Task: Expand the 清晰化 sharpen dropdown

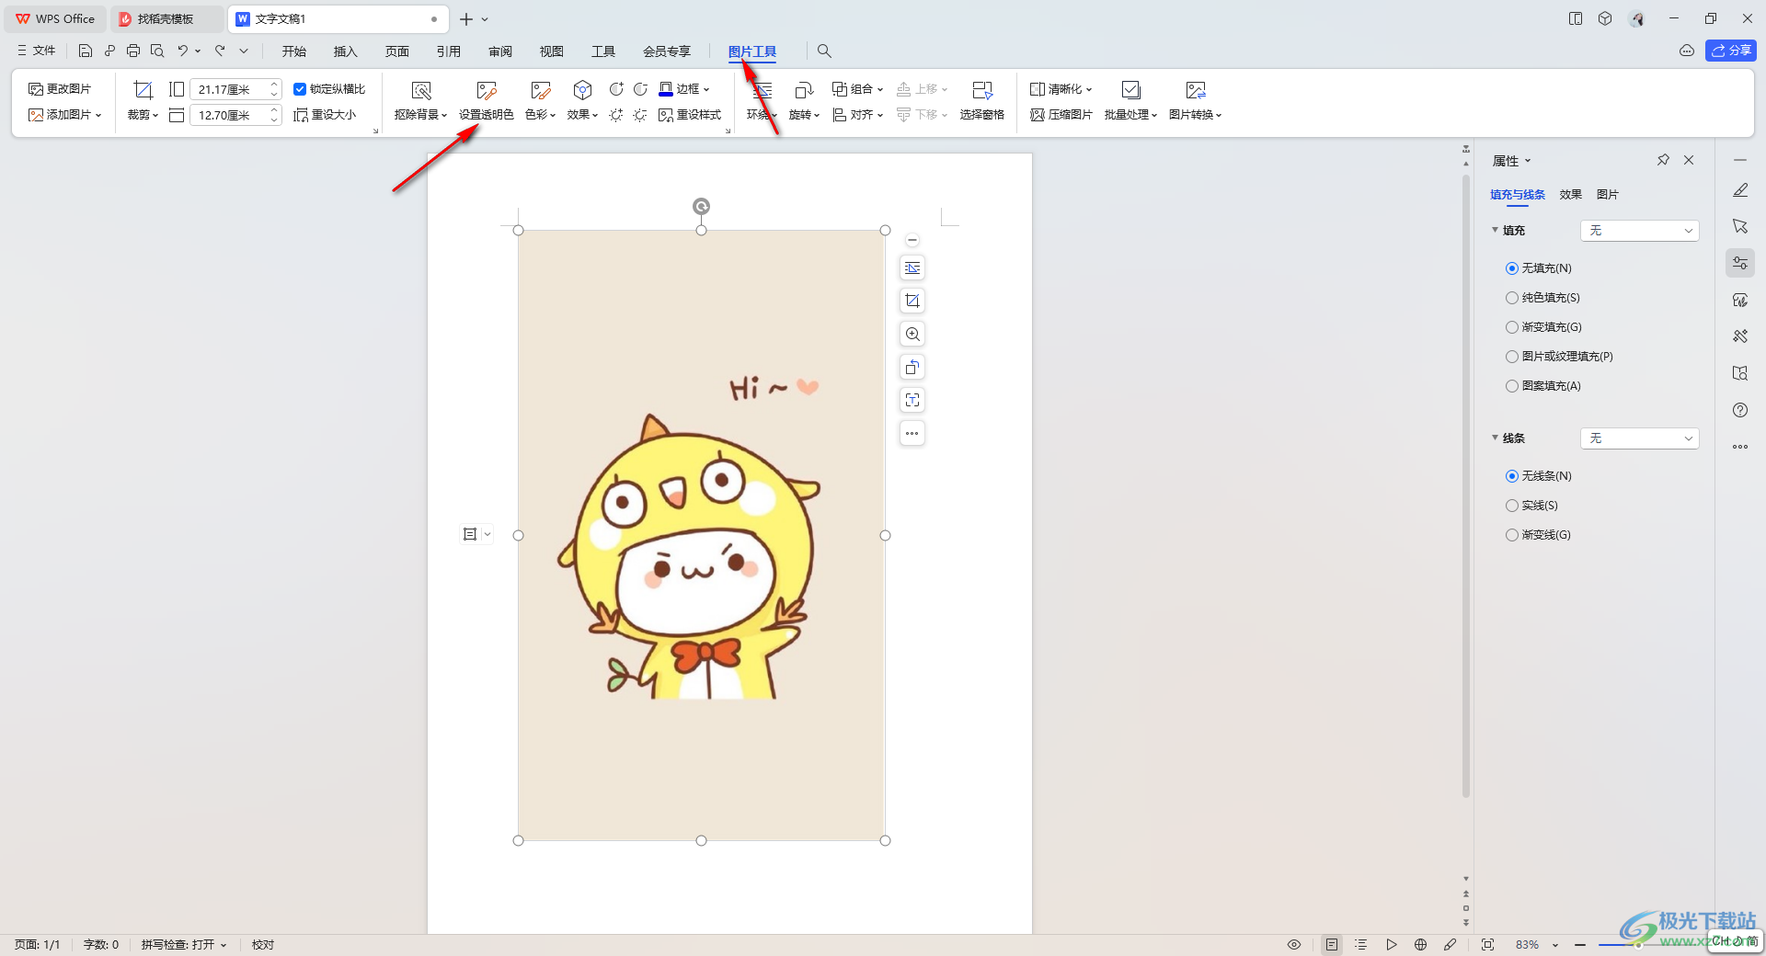Action: pos(1089,90)
